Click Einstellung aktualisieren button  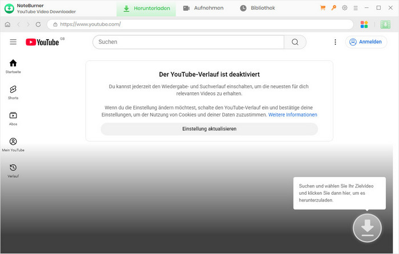(x=209, y=129)
